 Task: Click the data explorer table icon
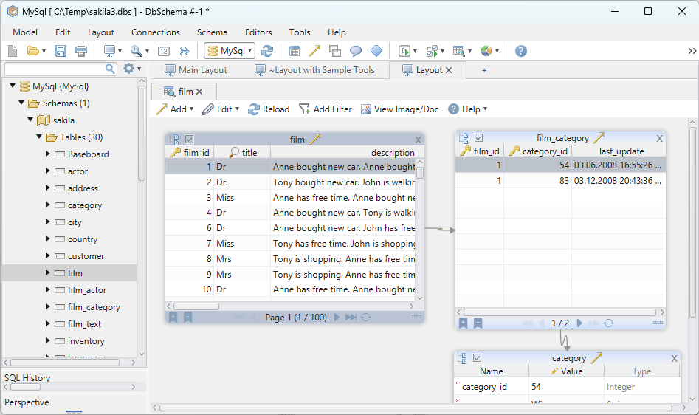[458, 51]
